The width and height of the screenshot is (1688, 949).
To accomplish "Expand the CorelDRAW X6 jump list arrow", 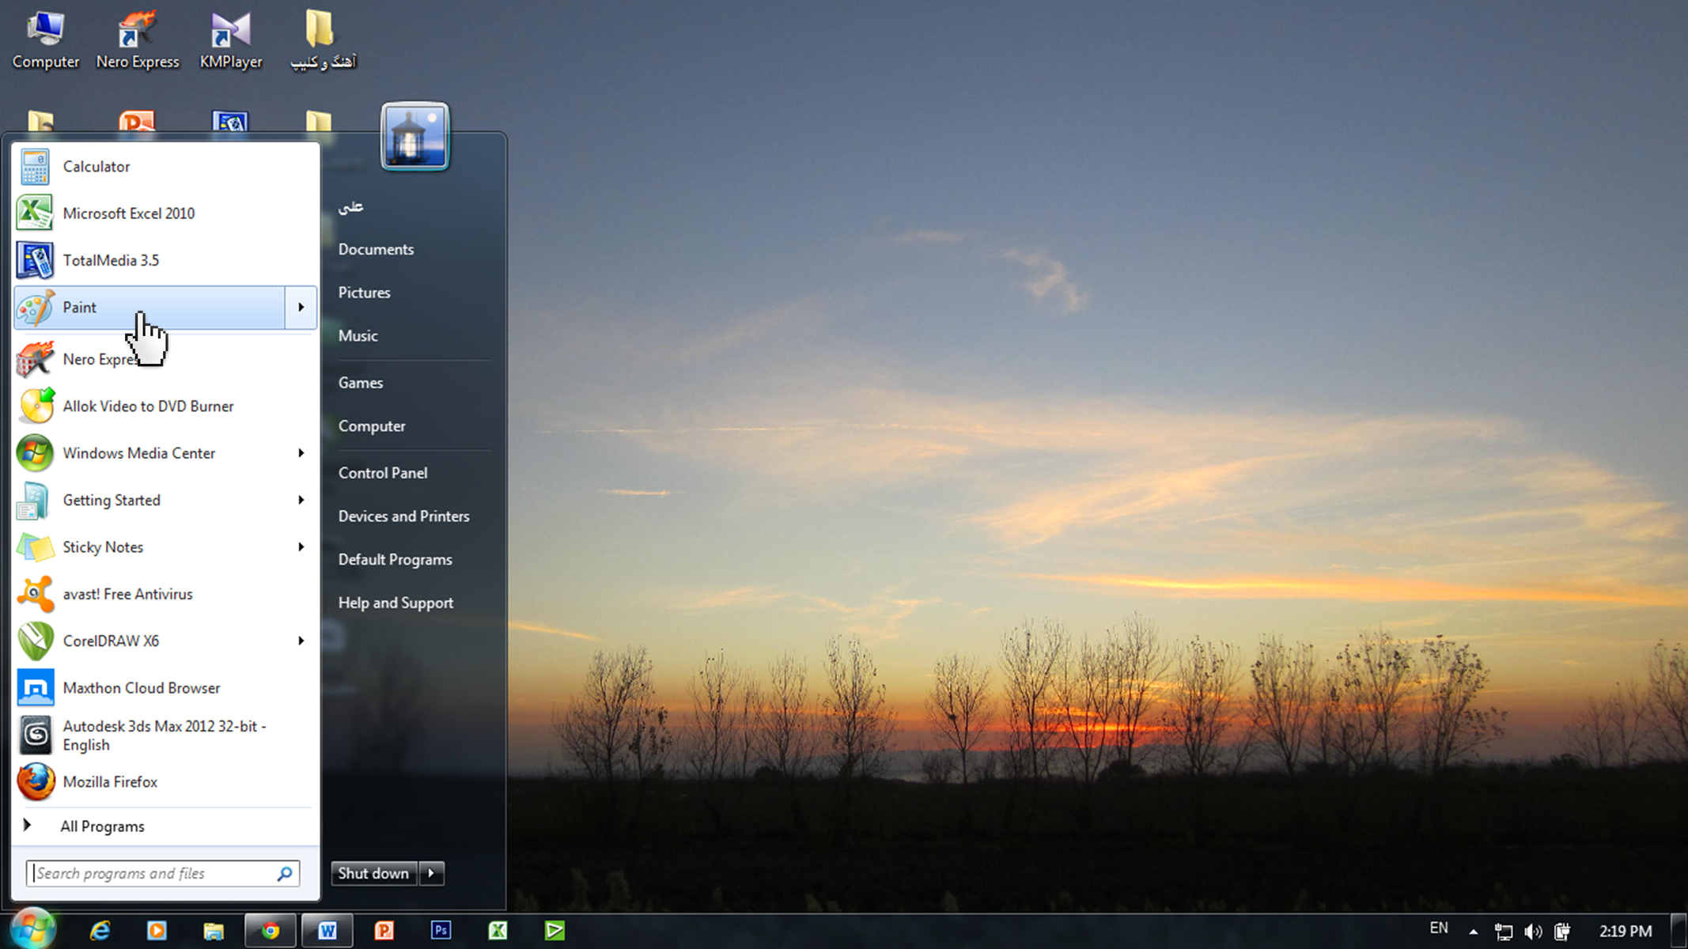I will (x=301, y=641).
